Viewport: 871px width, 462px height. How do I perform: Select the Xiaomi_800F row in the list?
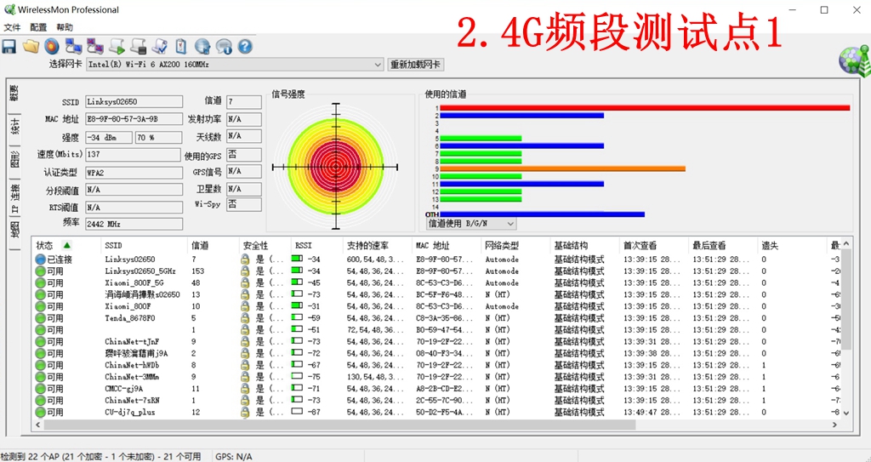(437, 306)
